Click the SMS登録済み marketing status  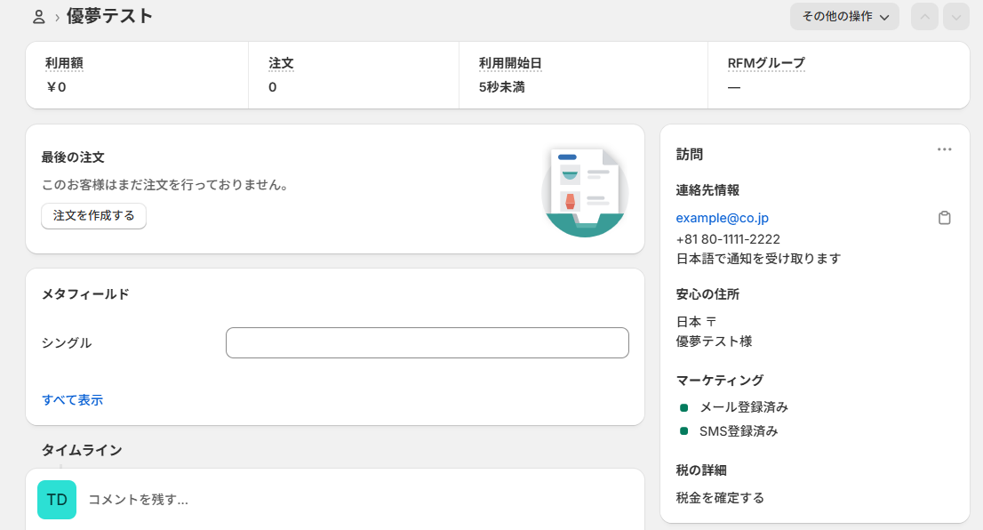[738, 431]
